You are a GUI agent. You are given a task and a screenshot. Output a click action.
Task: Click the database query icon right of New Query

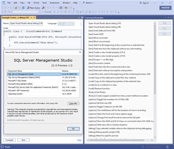click(x=43, y=8)
